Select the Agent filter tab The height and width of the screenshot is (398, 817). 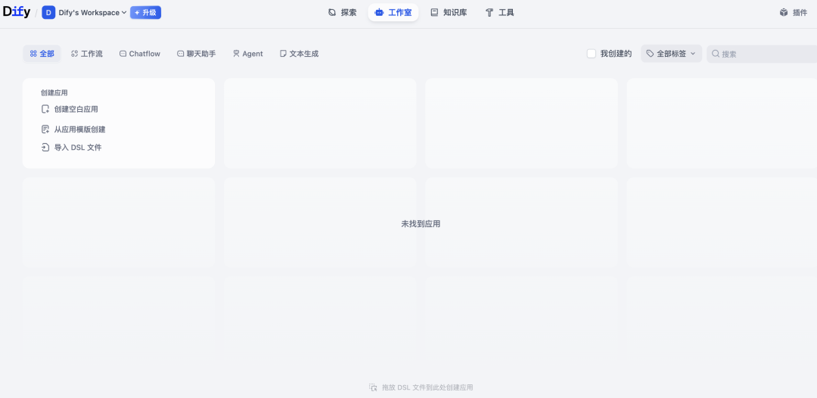(247, 54)
